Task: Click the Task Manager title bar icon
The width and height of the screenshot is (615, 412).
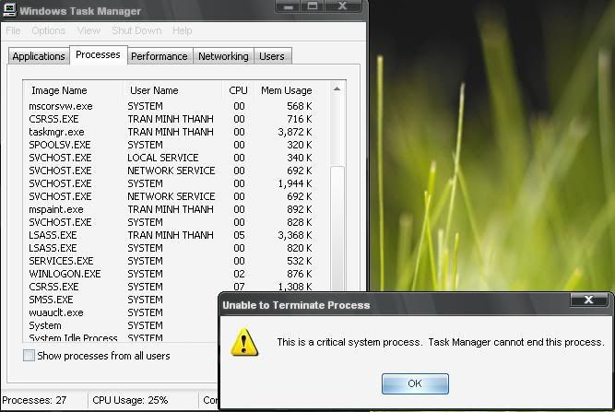Action: point(9,10)
